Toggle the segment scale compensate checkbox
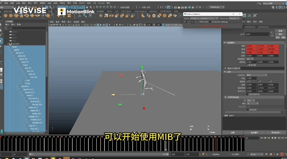This screenshot has width=287, height=159. (x=247, y=94)
